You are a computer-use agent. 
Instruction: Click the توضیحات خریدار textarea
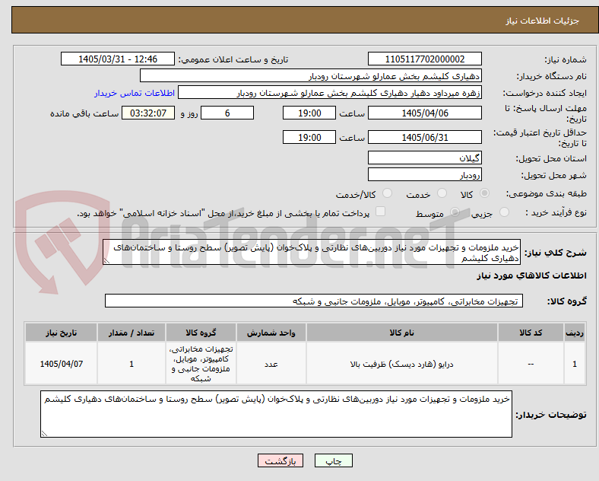coord(276,414)
